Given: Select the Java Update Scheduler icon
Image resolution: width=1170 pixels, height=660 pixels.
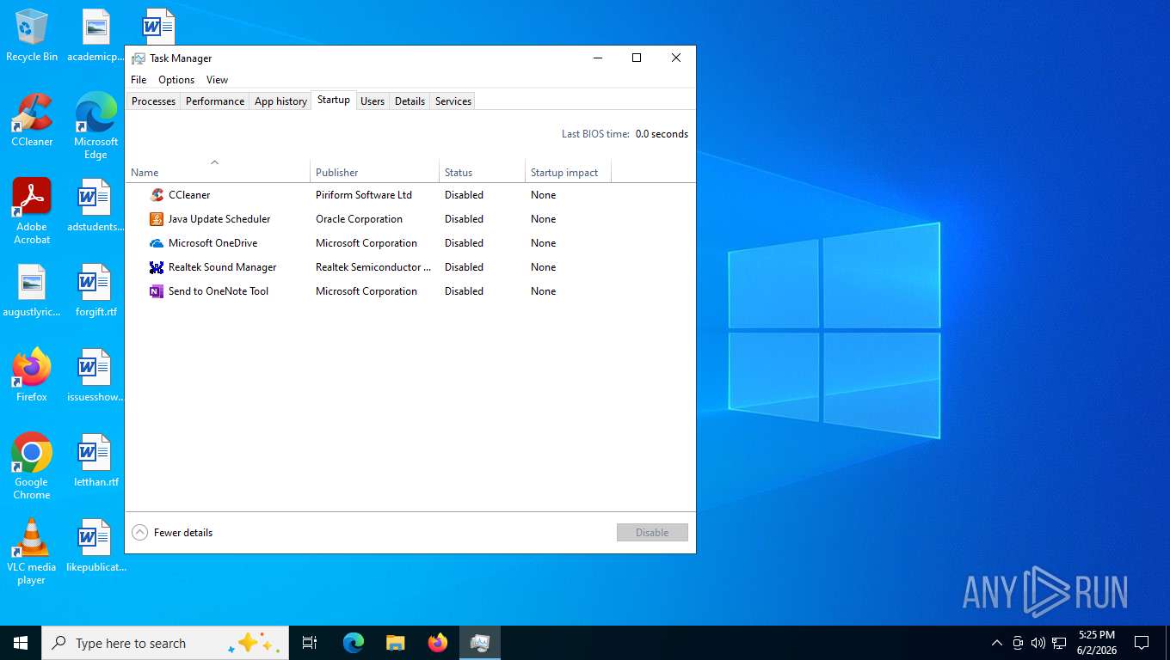Looking at the screenshot, I should click(x=157, y=219).
